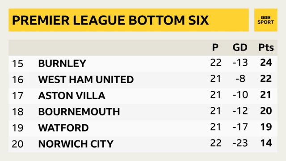Select the GD column header
Viewport: 286px width, 161px height.
[x=240, y=47]
